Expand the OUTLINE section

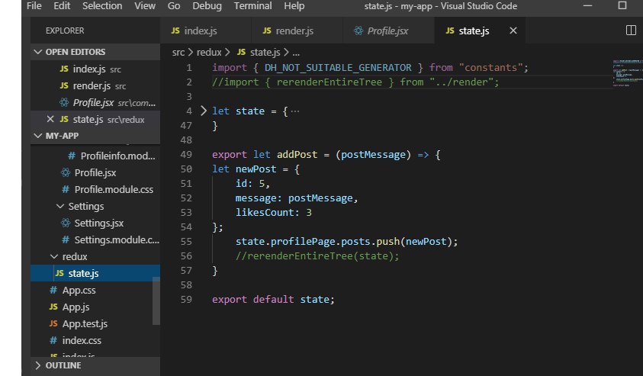tap(39, 366)
